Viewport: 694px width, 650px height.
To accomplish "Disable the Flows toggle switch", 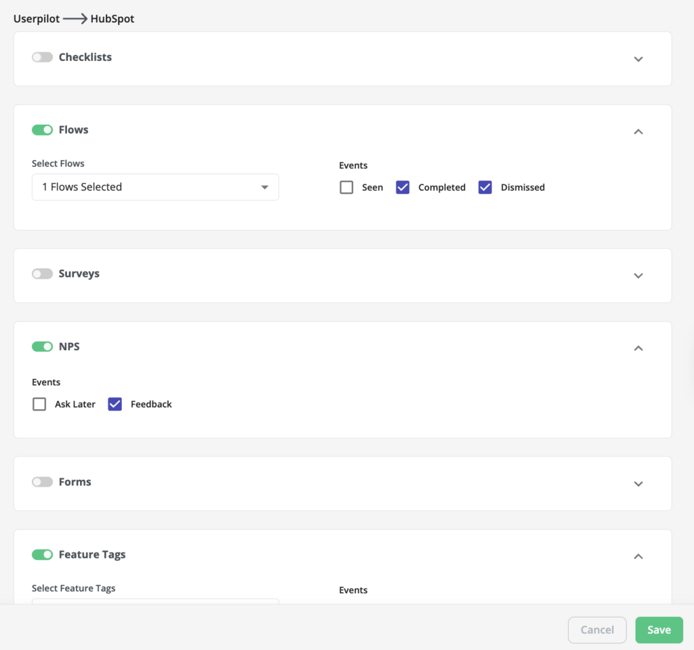I will pos(42,129).
